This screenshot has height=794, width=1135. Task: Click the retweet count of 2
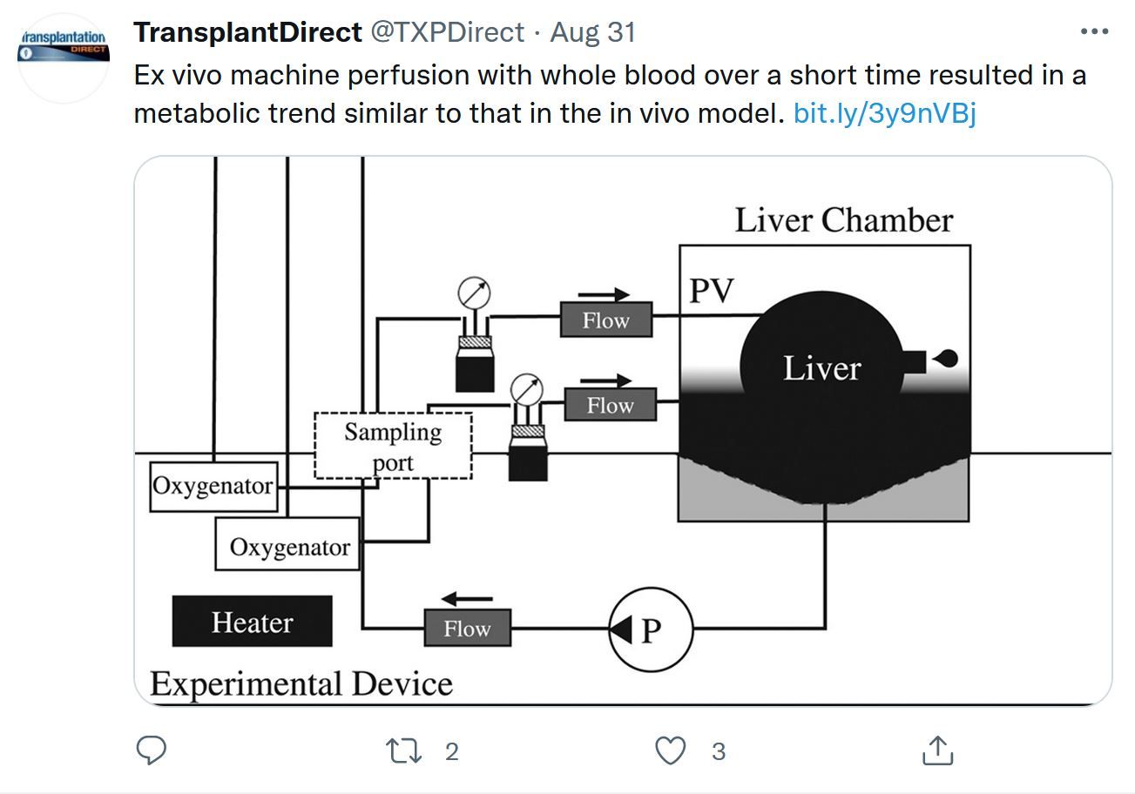click(x=451, y=751)
